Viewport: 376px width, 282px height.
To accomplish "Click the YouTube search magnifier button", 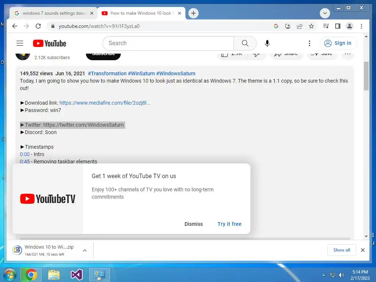I will [245, 43].
